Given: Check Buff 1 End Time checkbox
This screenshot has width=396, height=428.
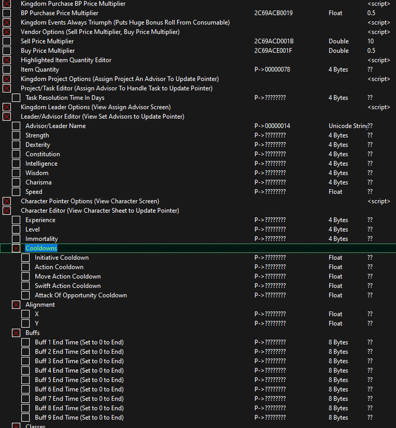Looking at the screenshot, I should [26, 342].
